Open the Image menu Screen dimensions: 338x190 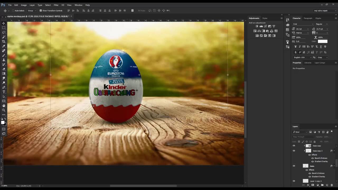click(x=24, y=5)
